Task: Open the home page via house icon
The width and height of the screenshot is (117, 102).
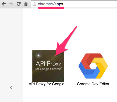Action: [26, 4]
